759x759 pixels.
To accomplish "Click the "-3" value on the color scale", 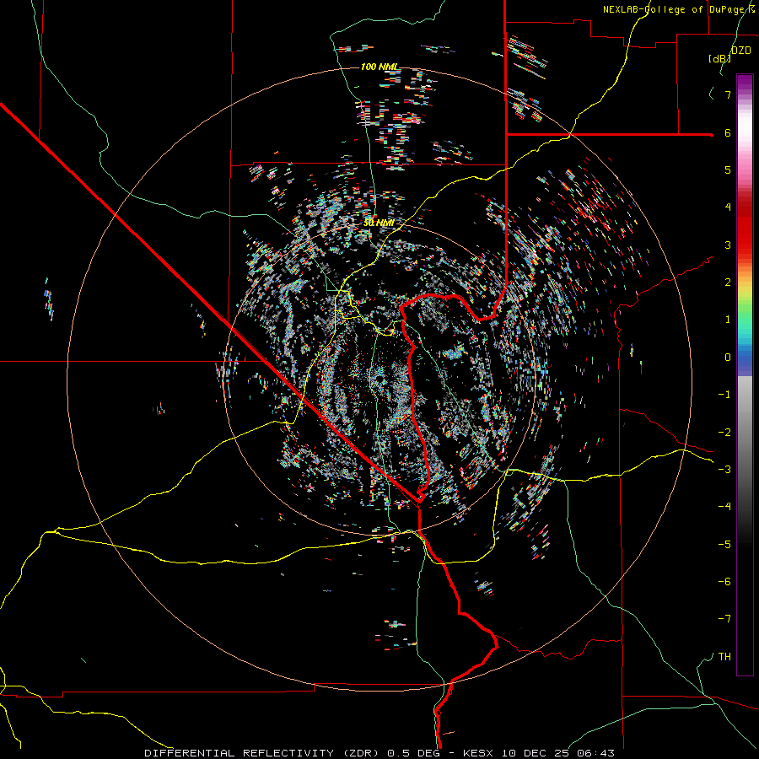I will pyautogui.click(x=724, y=470).
